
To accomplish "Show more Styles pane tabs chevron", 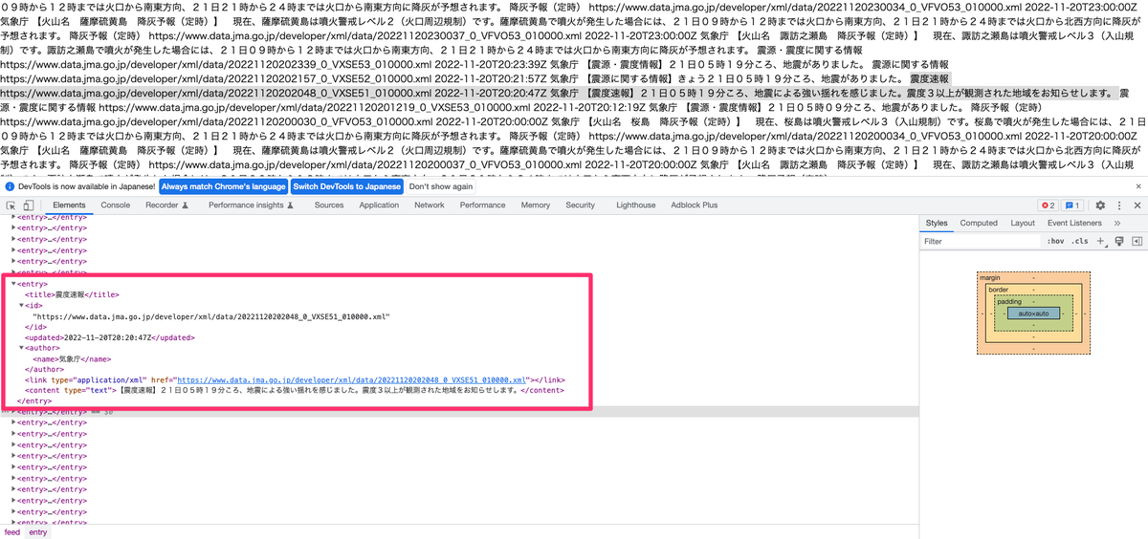I will point(1117,223).
